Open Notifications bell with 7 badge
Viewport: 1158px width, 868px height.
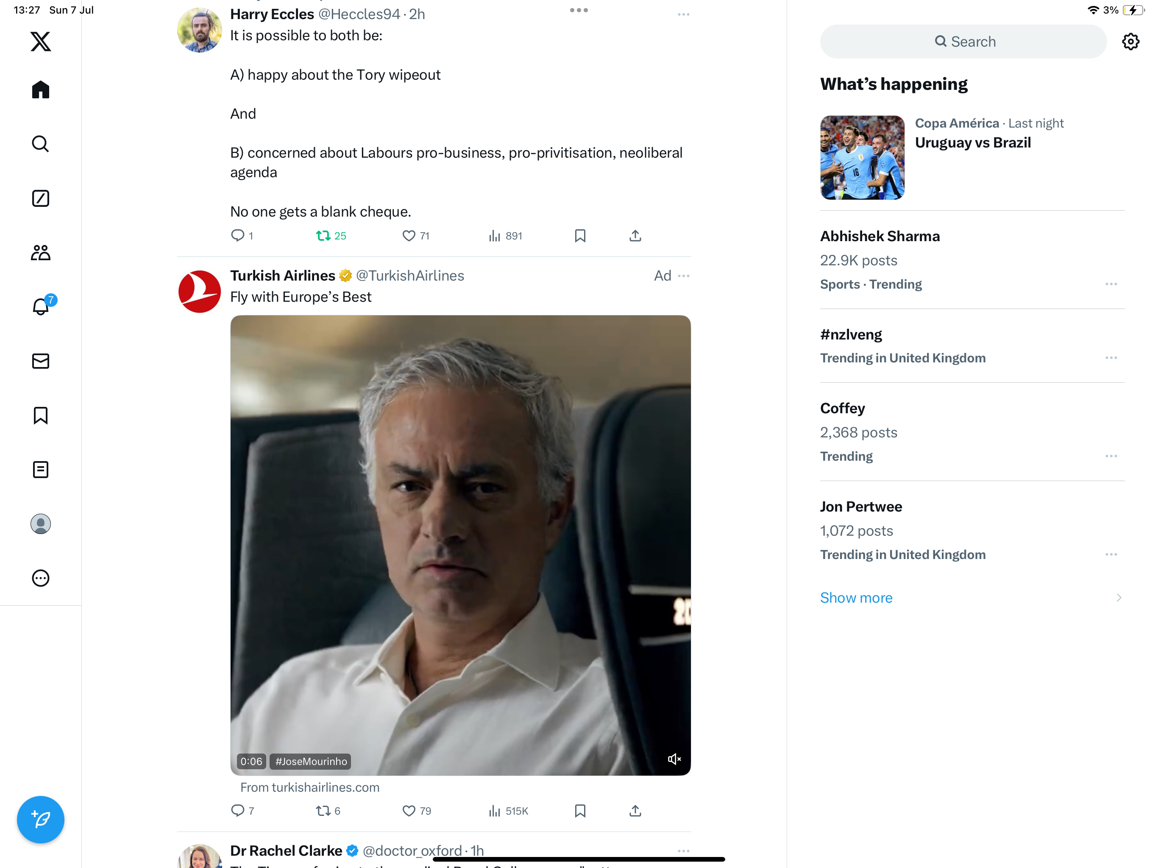point(40,307)
